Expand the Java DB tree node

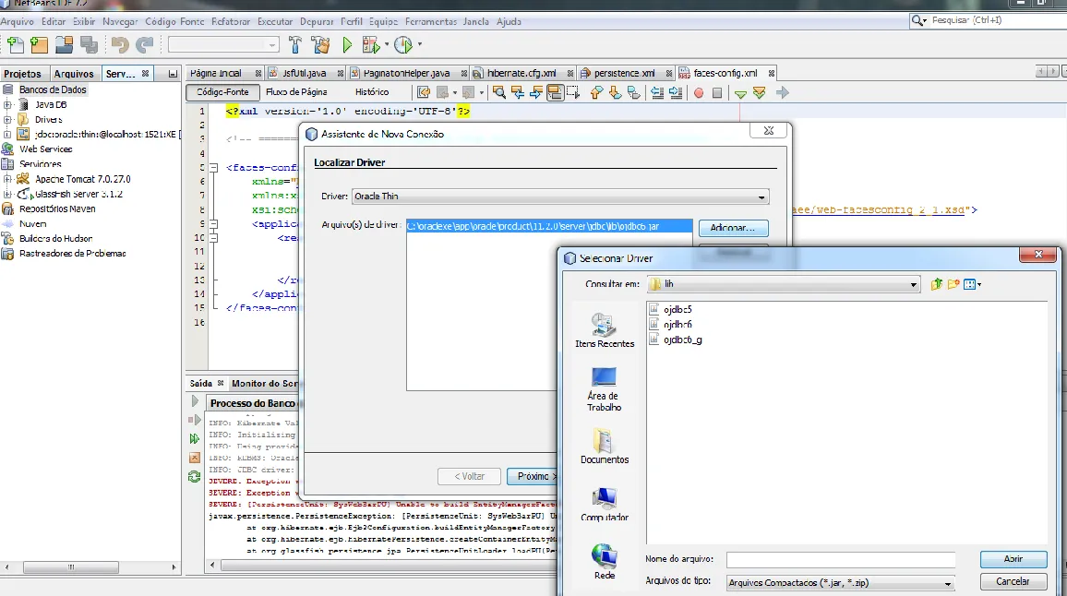pyautogui.click(x=7, y=105)
